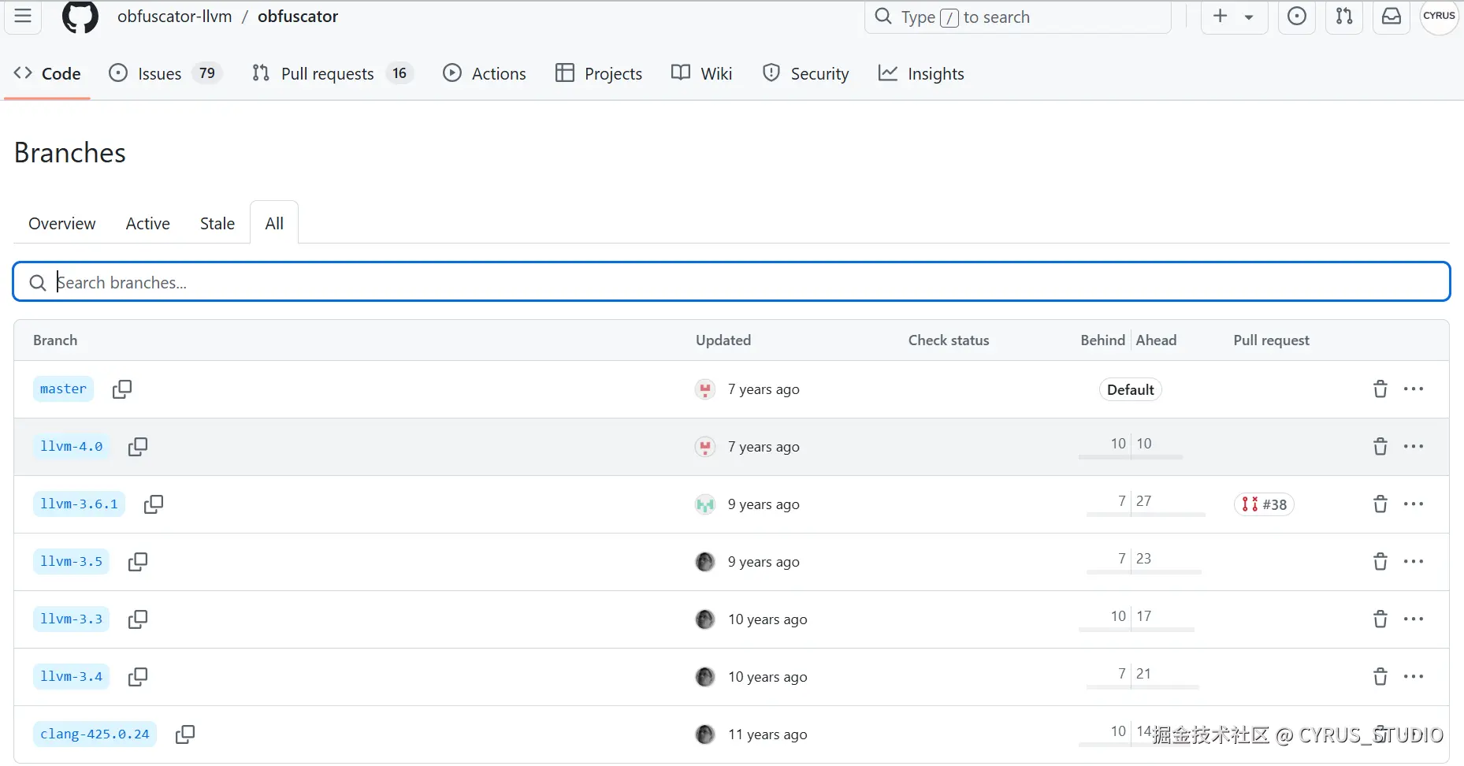Viewport: 1464px width, 766px height.
Task: Open pull request #38
Action: click(1264, 504)
